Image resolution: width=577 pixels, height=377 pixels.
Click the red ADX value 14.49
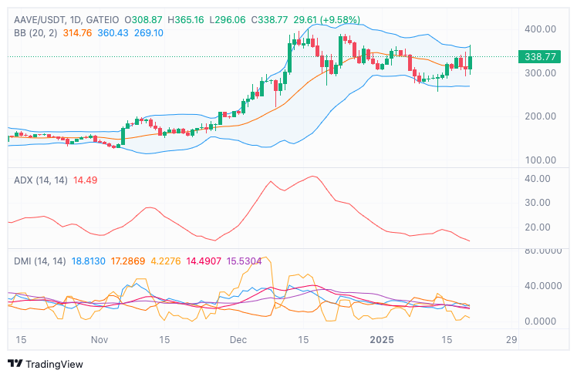click(x=85, y=180)
